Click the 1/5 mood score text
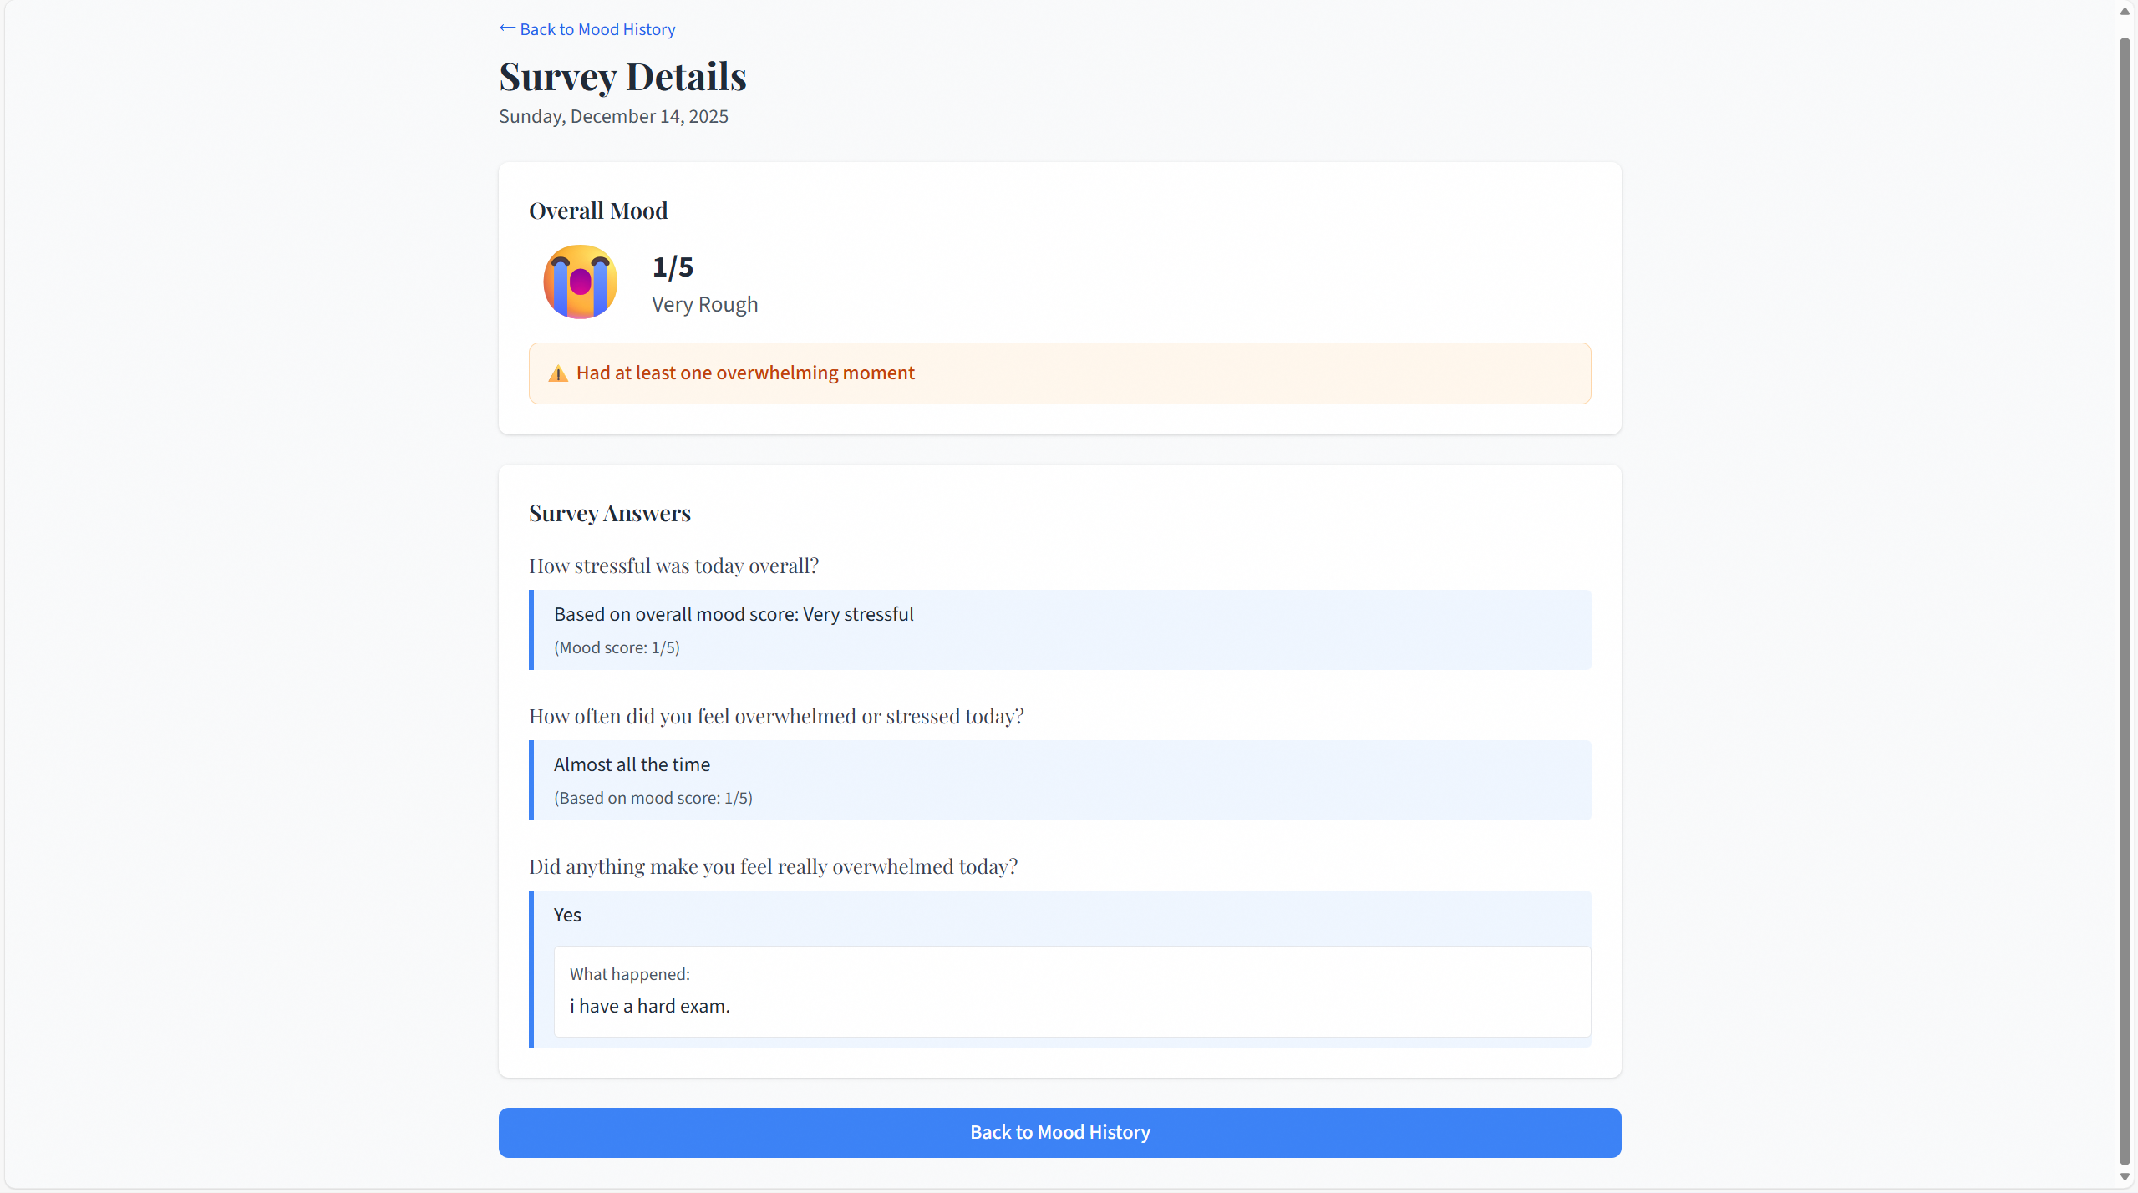Viewport: 2138px width, 1193px height. click(x=673, y=267)
